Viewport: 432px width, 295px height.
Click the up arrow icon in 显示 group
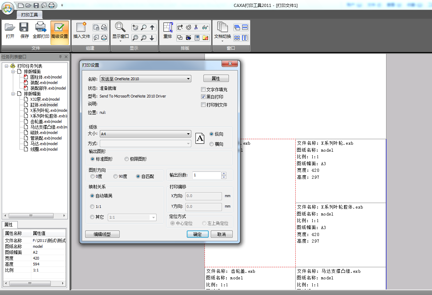tap(152, 28)
